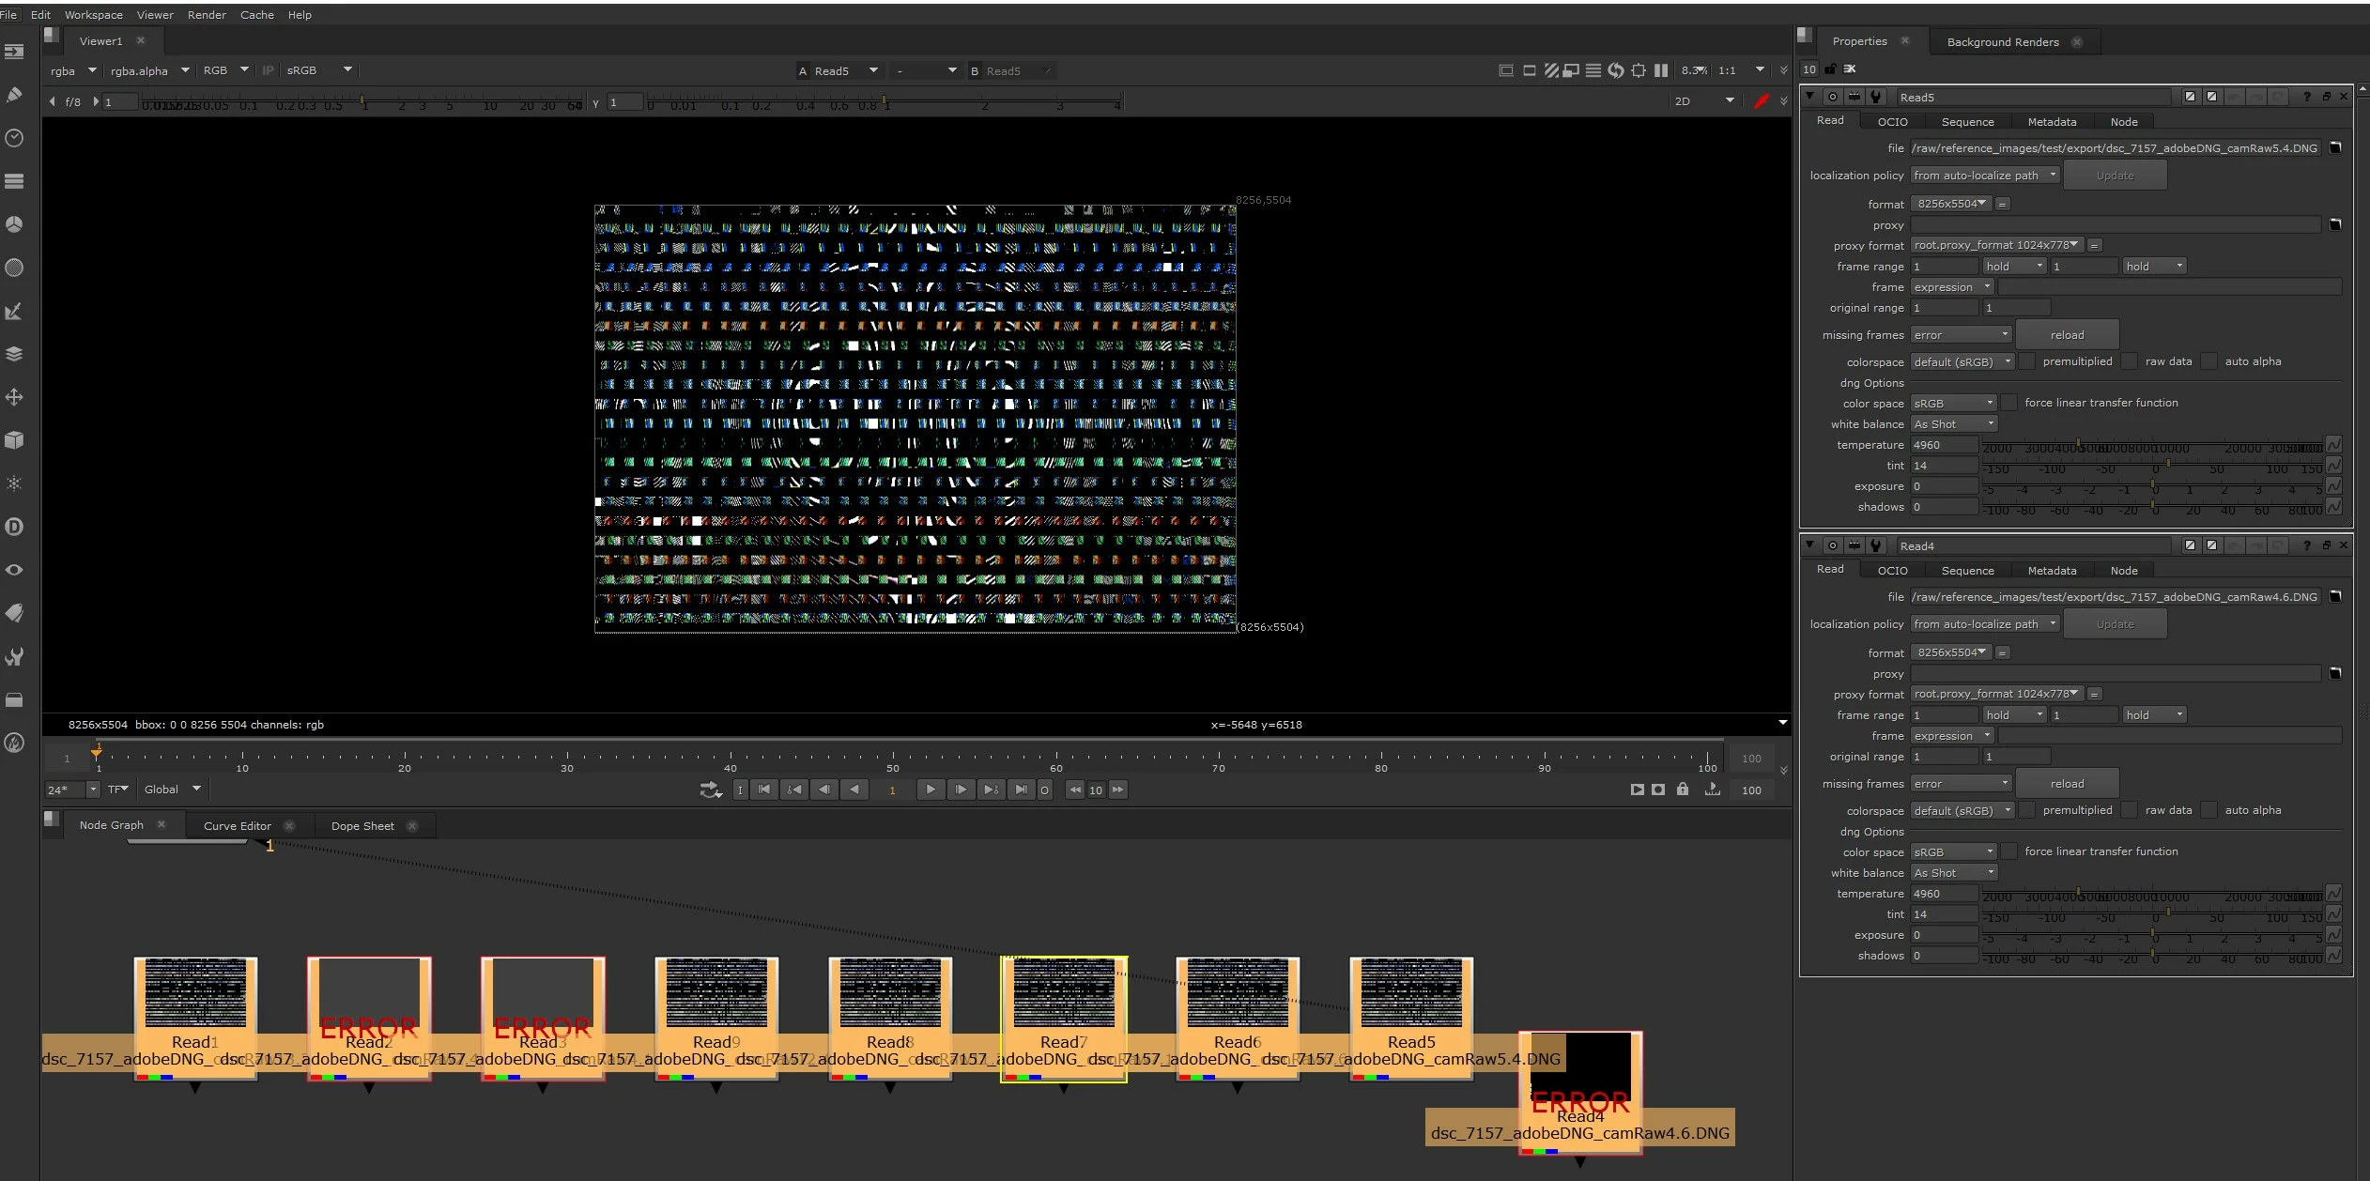Open Read5 missing frames error dropdown
2370x1181 pixels.
coord(1961,335)
